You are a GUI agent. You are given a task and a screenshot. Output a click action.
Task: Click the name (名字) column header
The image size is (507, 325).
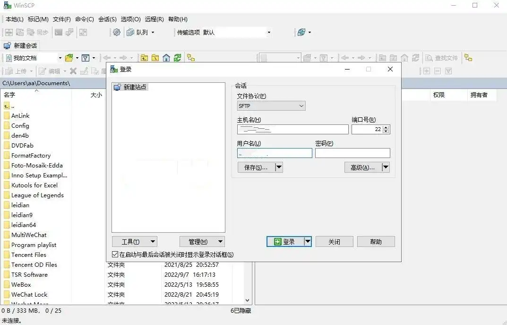click(36, 95)
